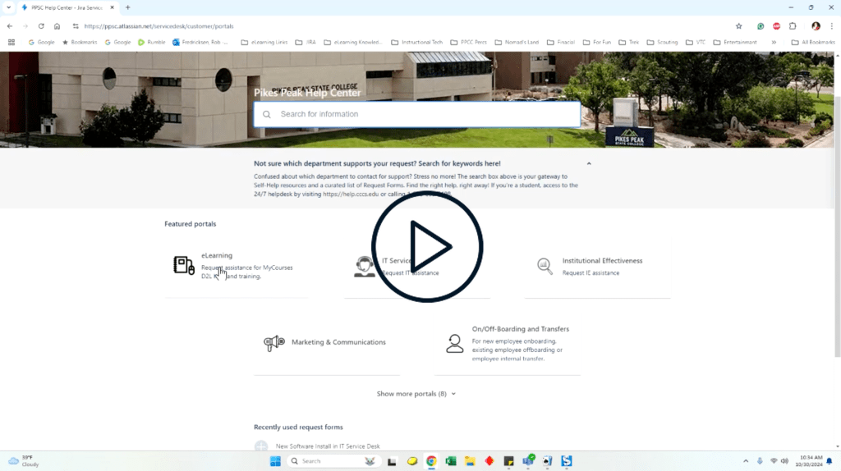
Task: Open a new tab with the plus button
Action: (127, 7)
